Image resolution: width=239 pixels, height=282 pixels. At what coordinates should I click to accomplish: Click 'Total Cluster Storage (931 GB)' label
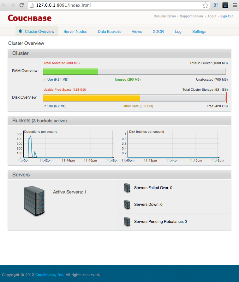click(x=205, y=89)
